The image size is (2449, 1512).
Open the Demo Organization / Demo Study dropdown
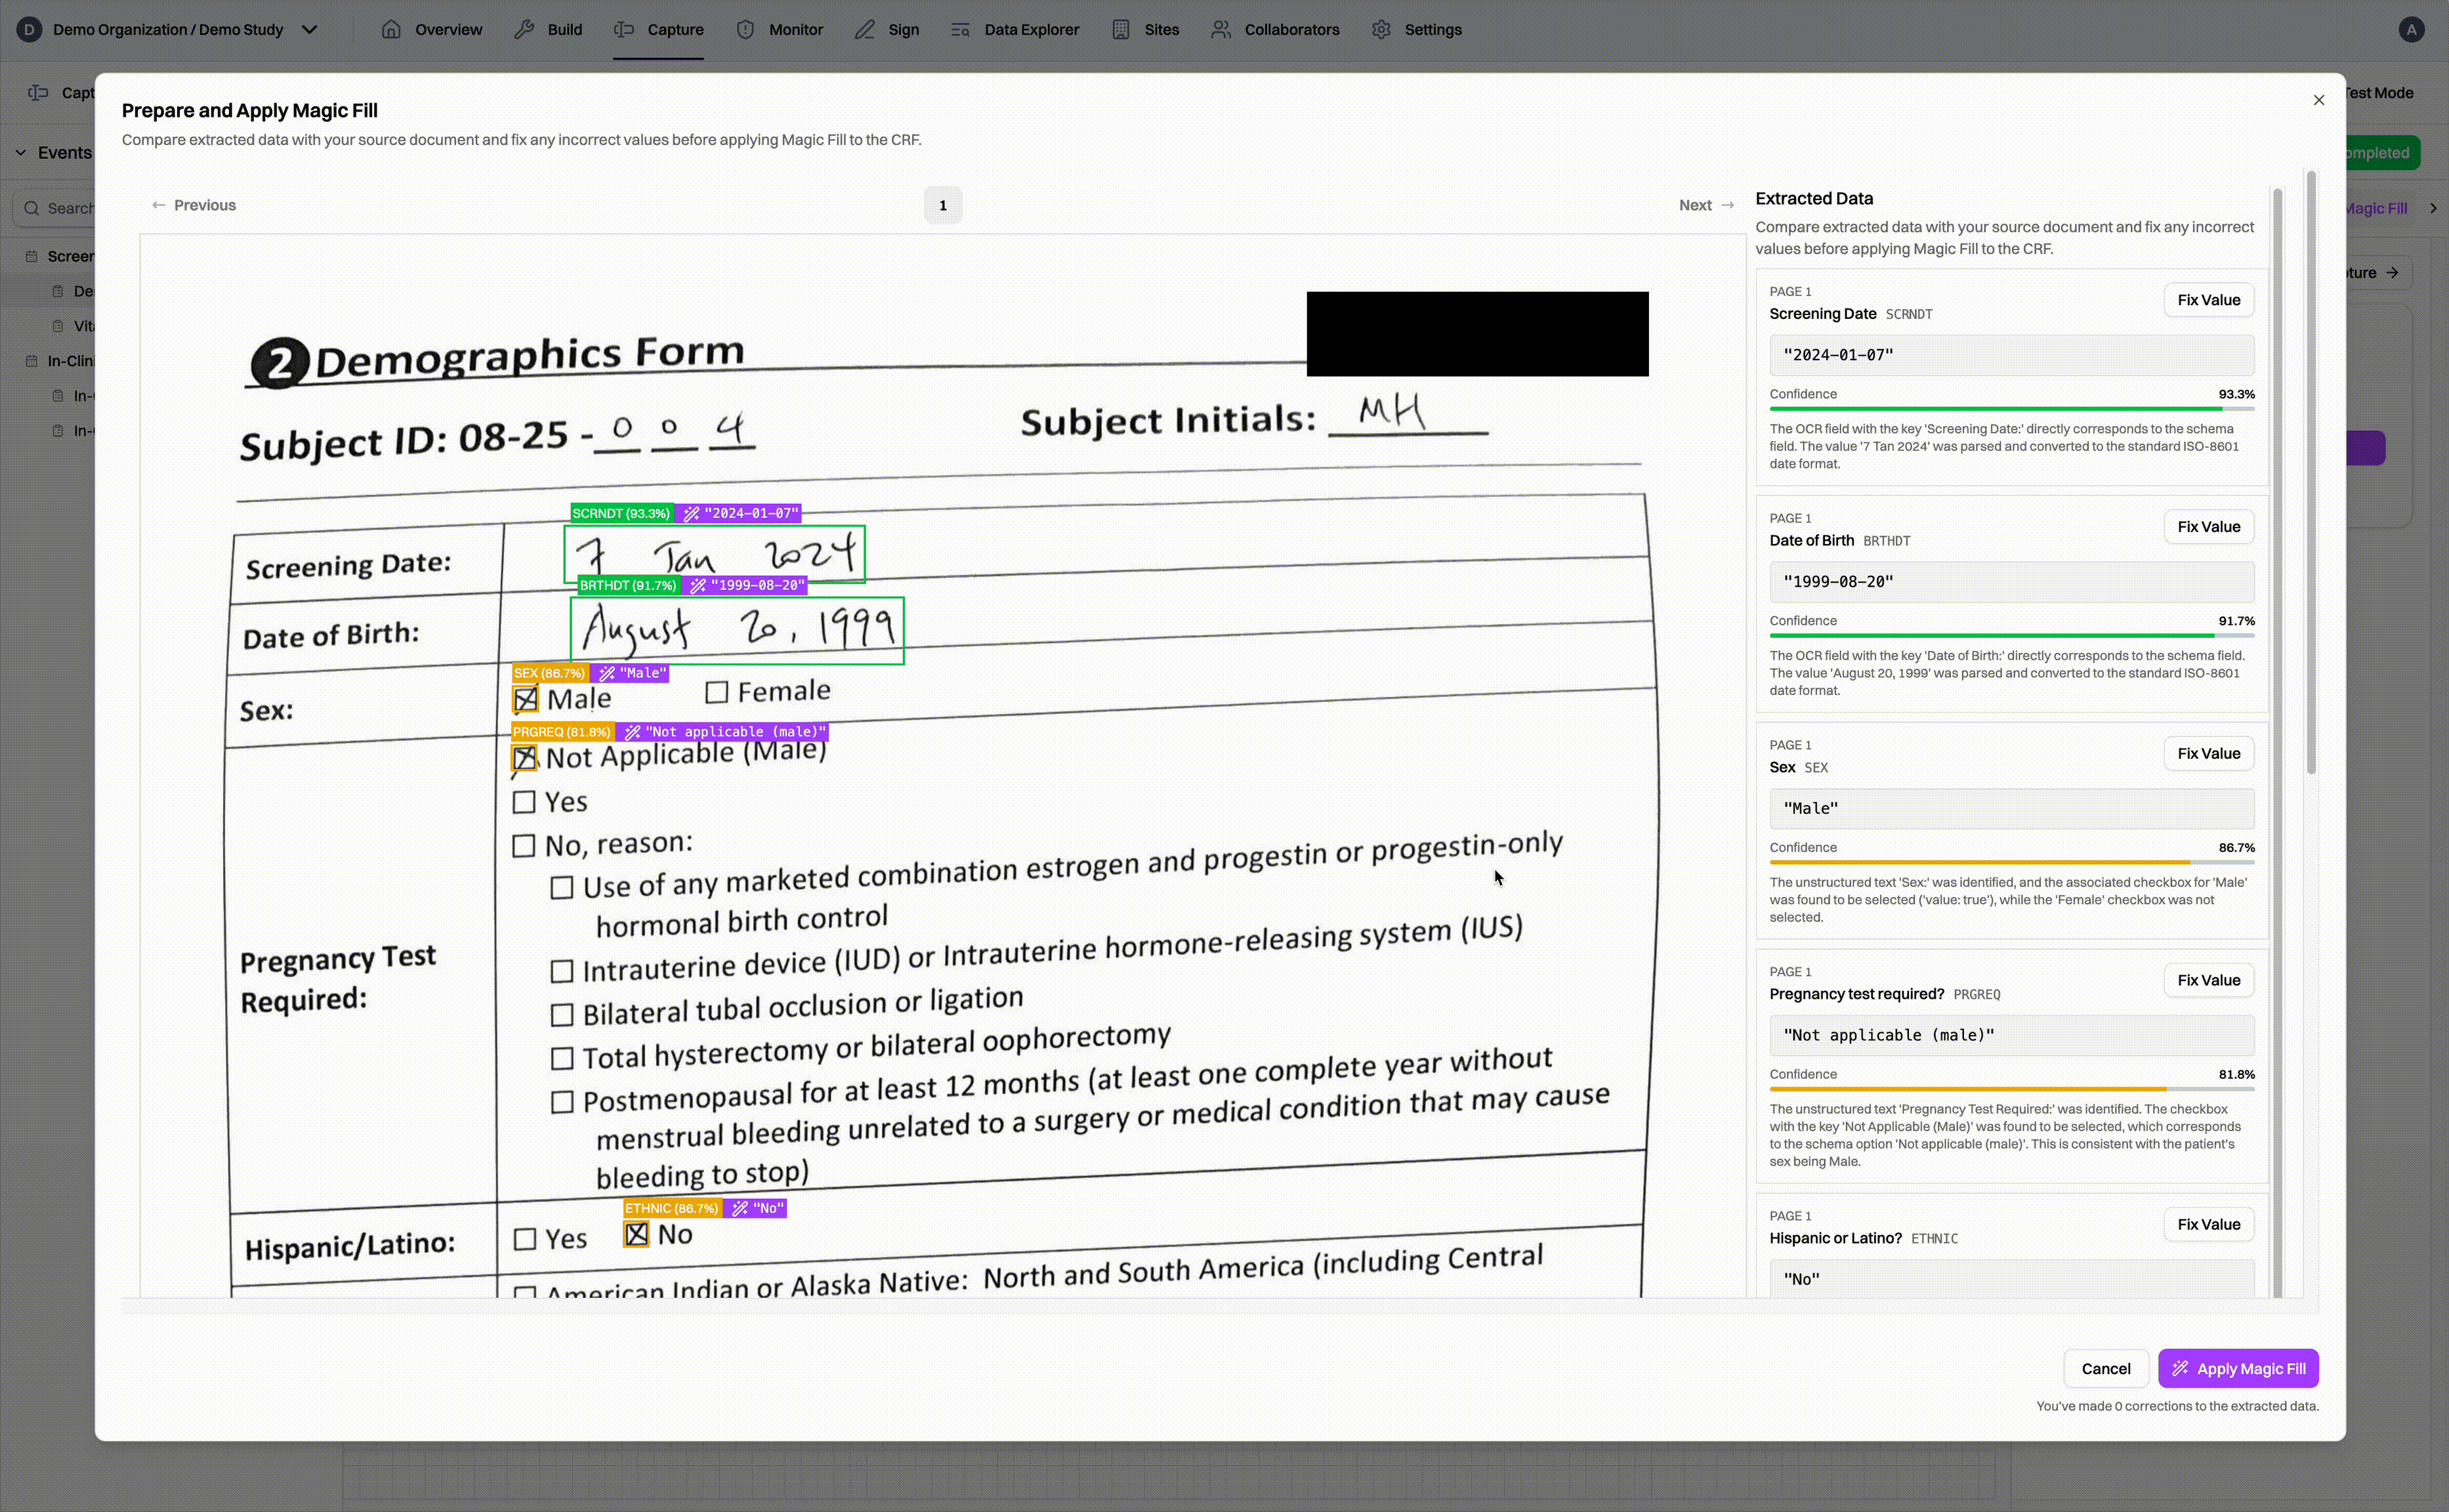tap(310, 29)
